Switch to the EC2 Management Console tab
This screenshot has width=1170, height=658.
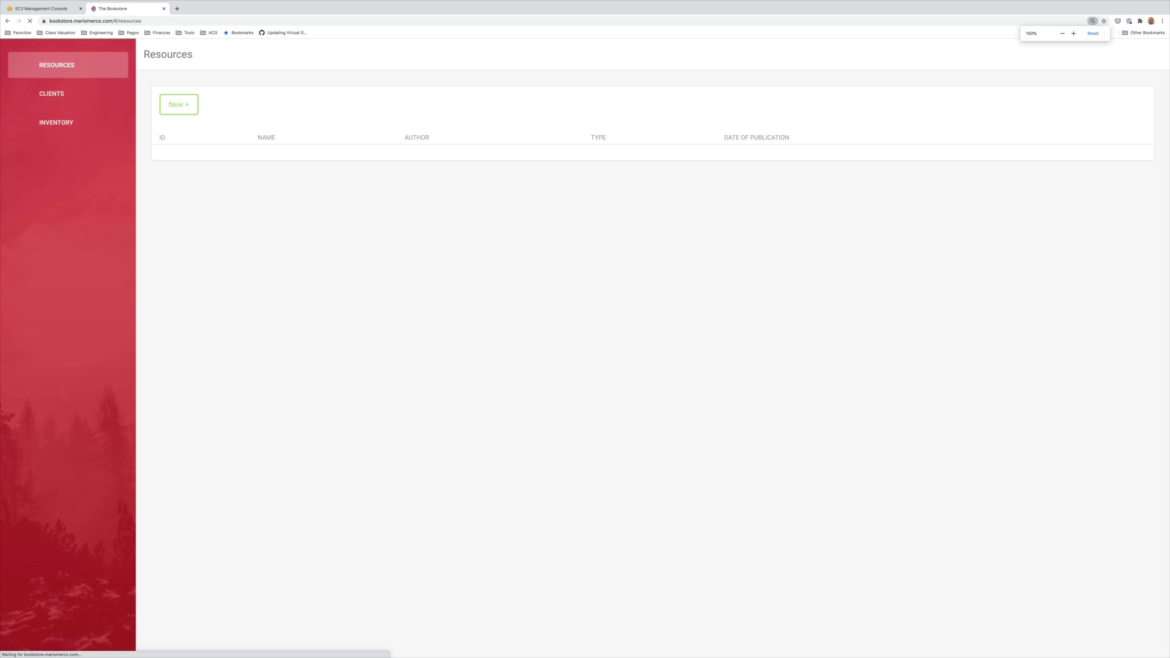pyautogui.click(x=41, y=9)
